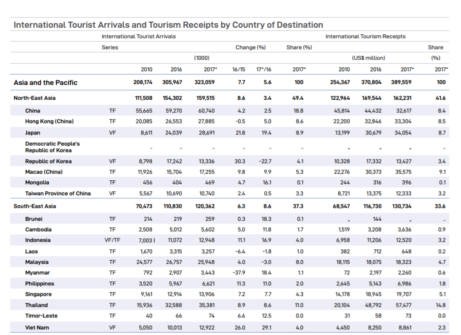The height and width of the screenshot is (335, 461).
Task: Click Myanmar's -37.9 change value
Action: (239, 273)
